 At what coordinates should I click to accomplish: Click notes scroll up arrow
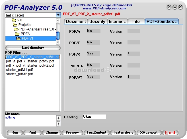tap(58, 118)
